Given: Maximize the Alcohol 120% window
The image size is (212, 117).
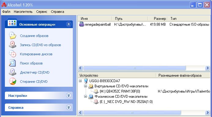Looking at the screenshot, I should pos(200,5).
